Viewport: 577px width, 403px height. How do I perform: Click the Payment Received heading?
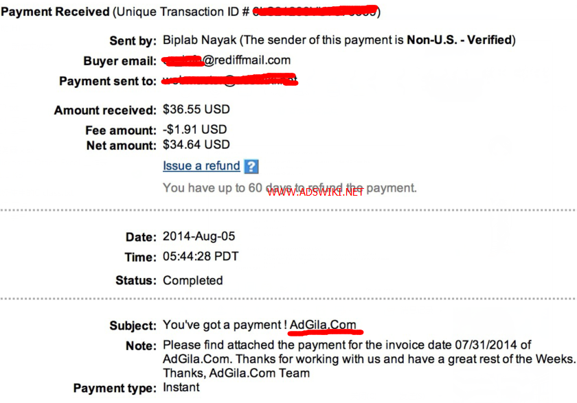click(x=55, y=12)
